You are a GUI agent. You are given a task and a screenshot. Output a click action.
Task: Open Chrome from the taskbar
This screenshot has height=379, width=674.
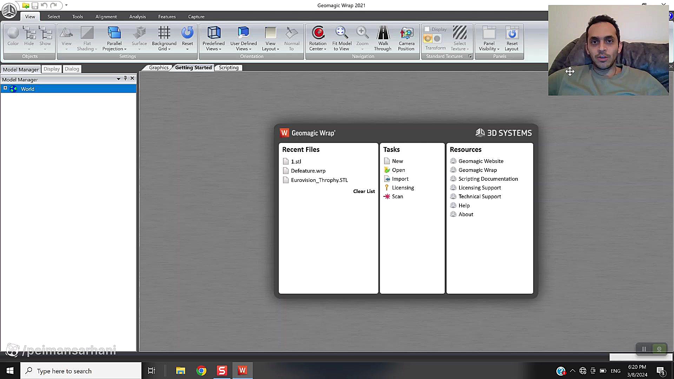[x=201, y=371]
